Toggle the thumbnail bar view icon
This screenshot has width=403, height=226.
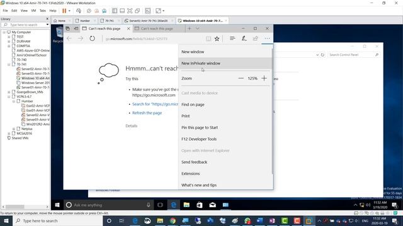point(122,11)
